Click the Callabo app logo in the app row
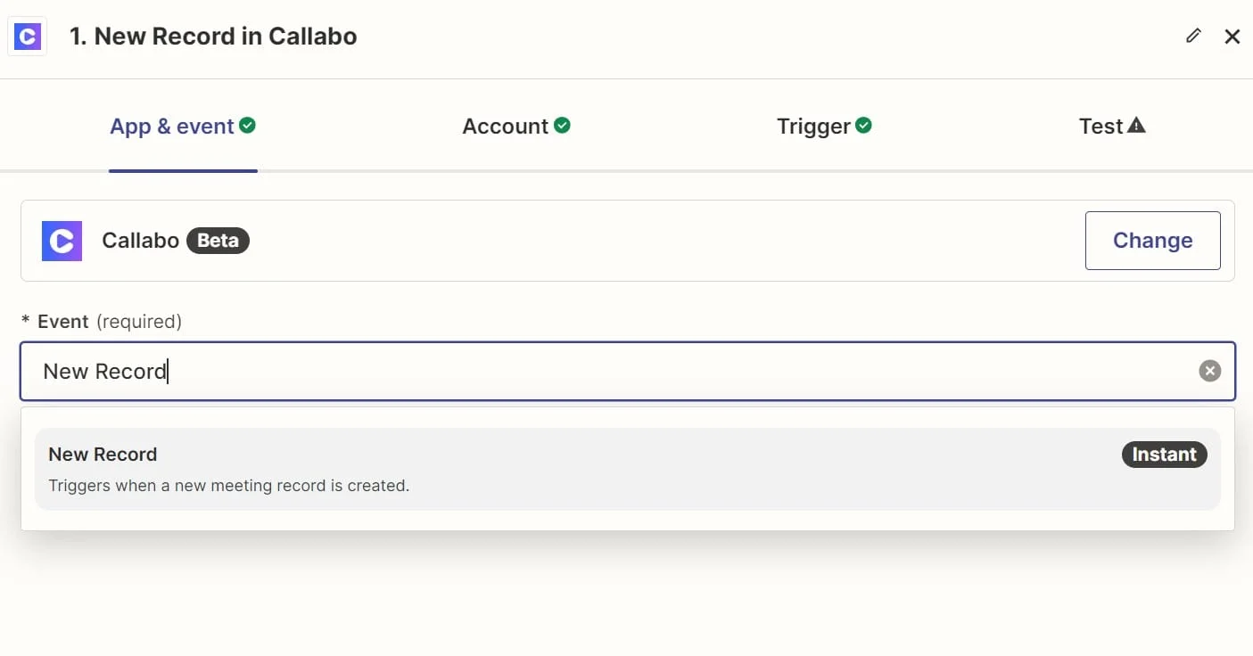This screenshot has width=1253, height=656. [x=62, y=241]
